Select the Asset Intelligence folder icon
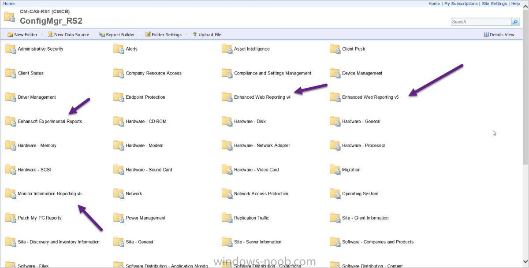529x268 pixels. [227, 49]
